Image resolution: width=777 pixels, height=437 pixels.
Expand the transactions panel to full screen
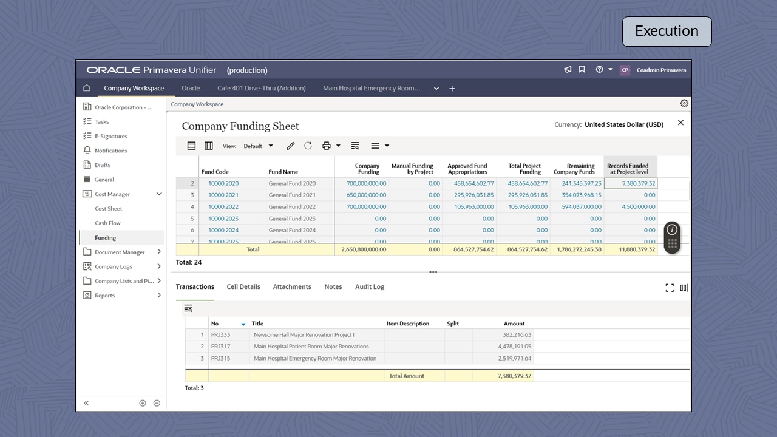pyautogui.click(x=670, y=288)
